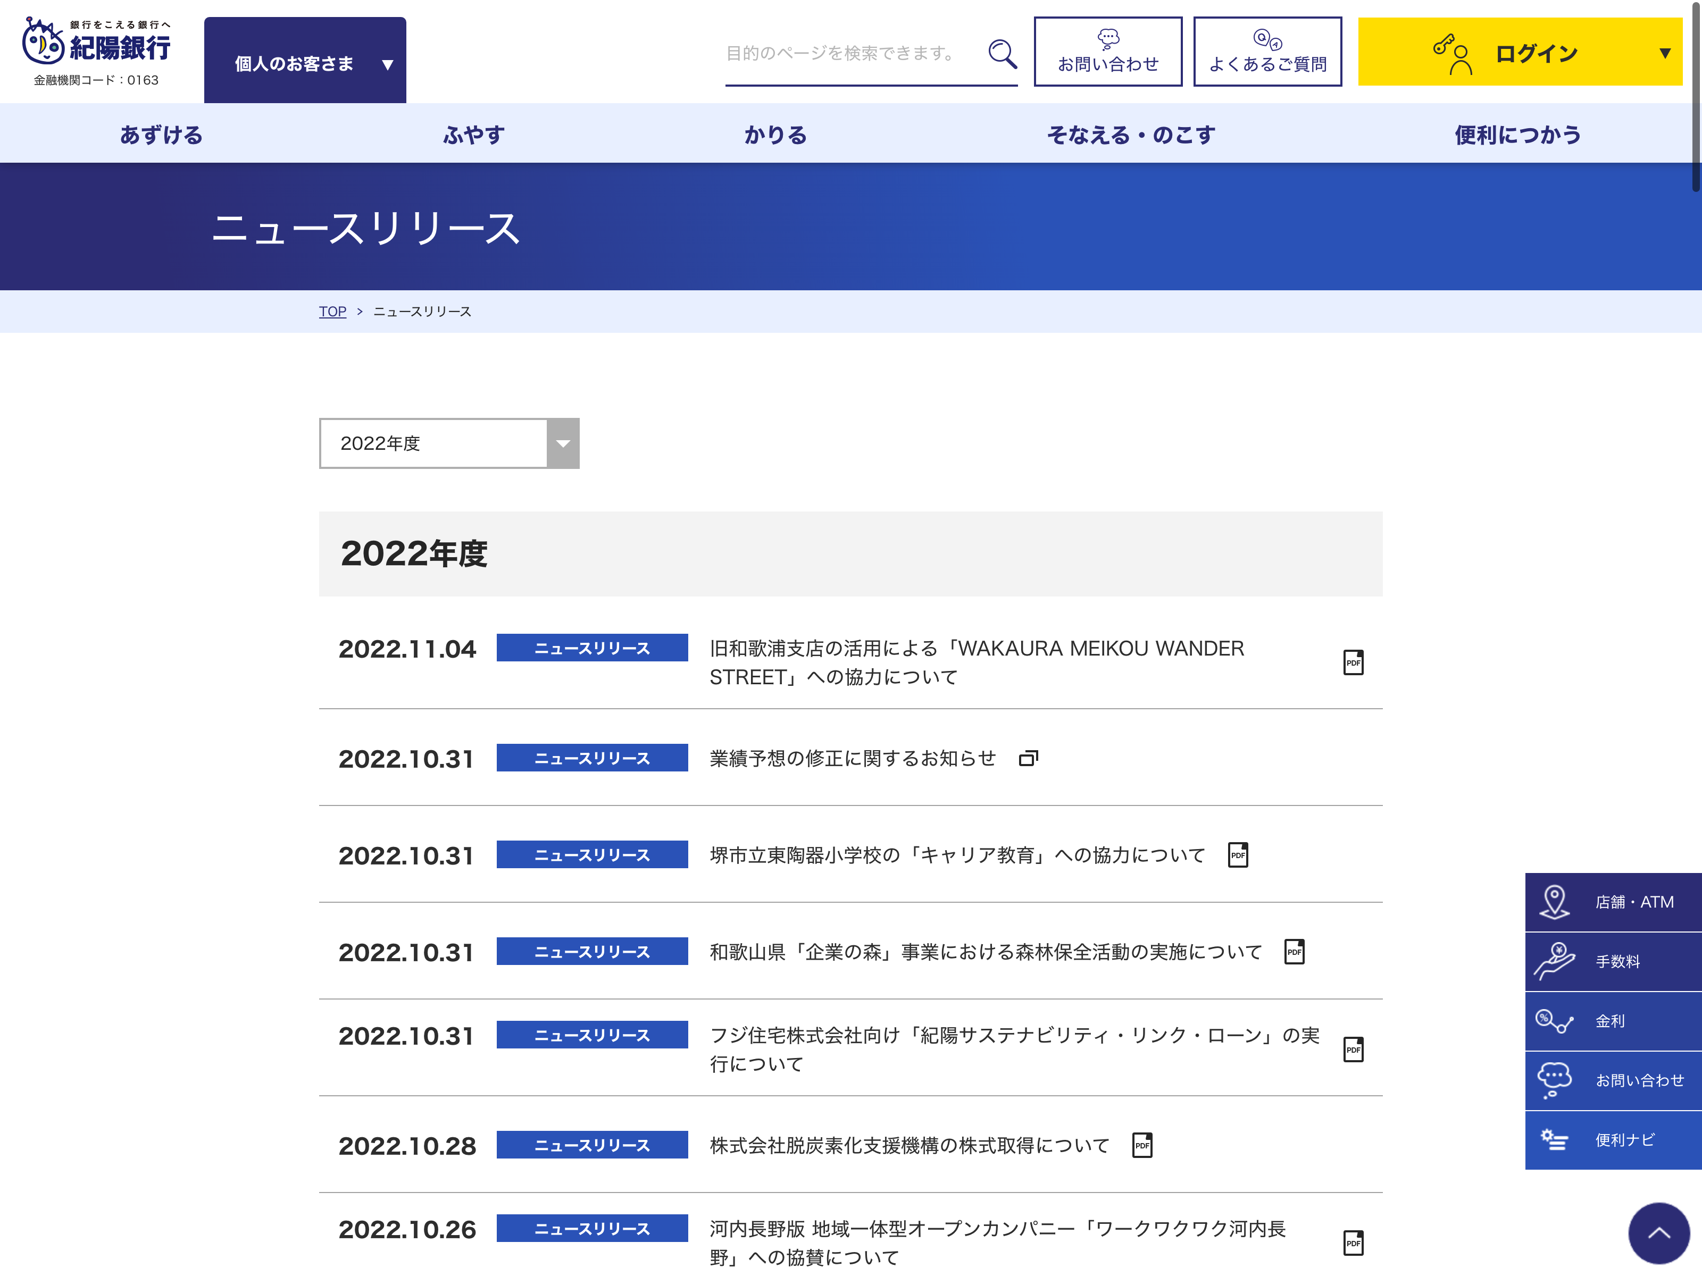Expand the 2022年度 year dropdown
This screenshot has width=1702, height=1276.
point(448,444)
